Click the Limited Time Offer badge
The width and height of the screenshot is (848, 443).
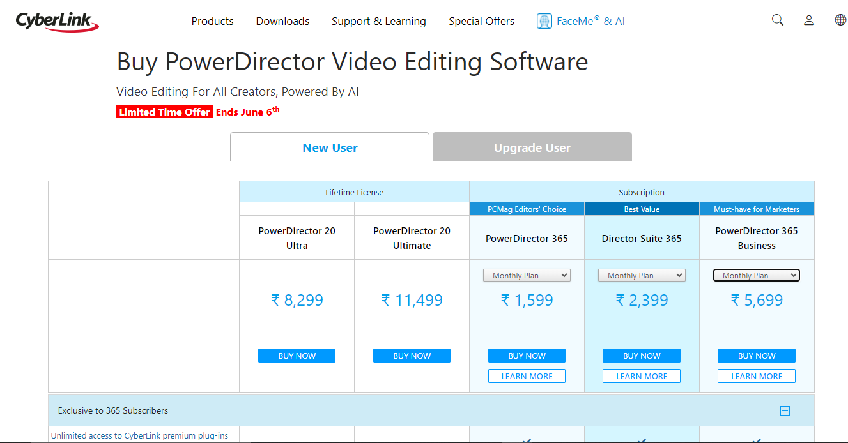point(164,112)
